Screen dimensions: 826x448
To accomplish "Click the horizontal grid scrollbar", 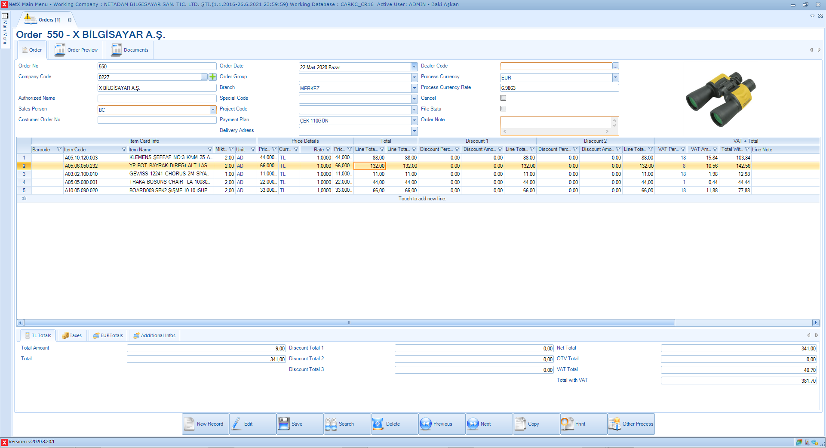I will (349, 323).
